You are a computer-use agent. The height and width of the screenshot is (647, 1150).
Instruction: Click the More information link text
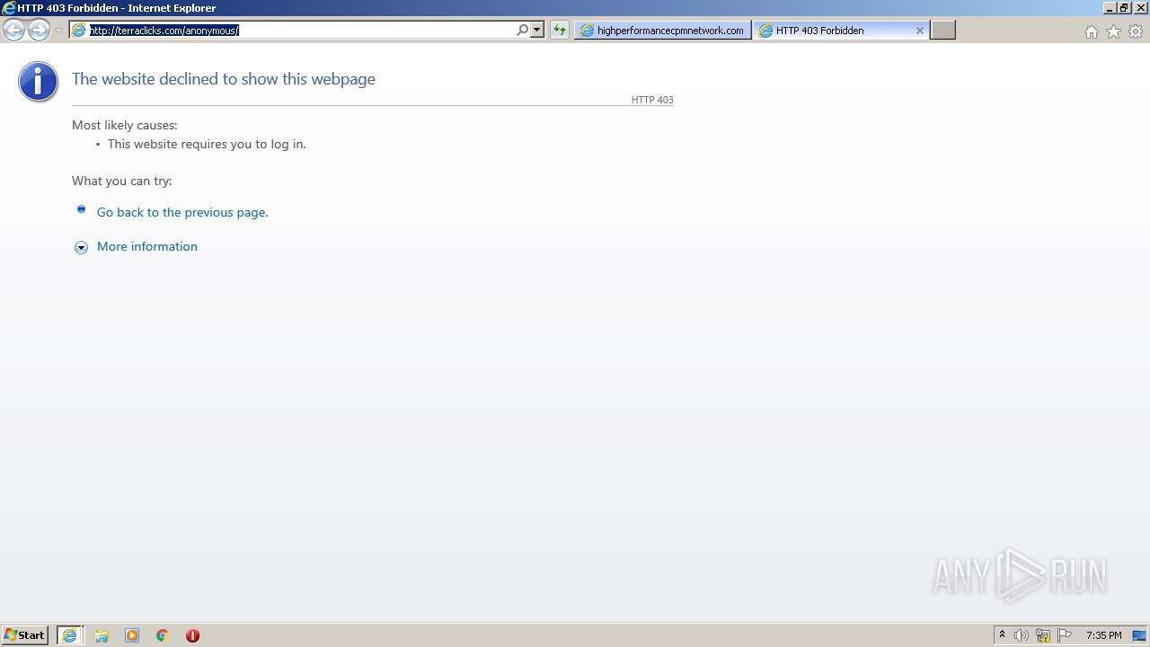(x=147, y=246)
